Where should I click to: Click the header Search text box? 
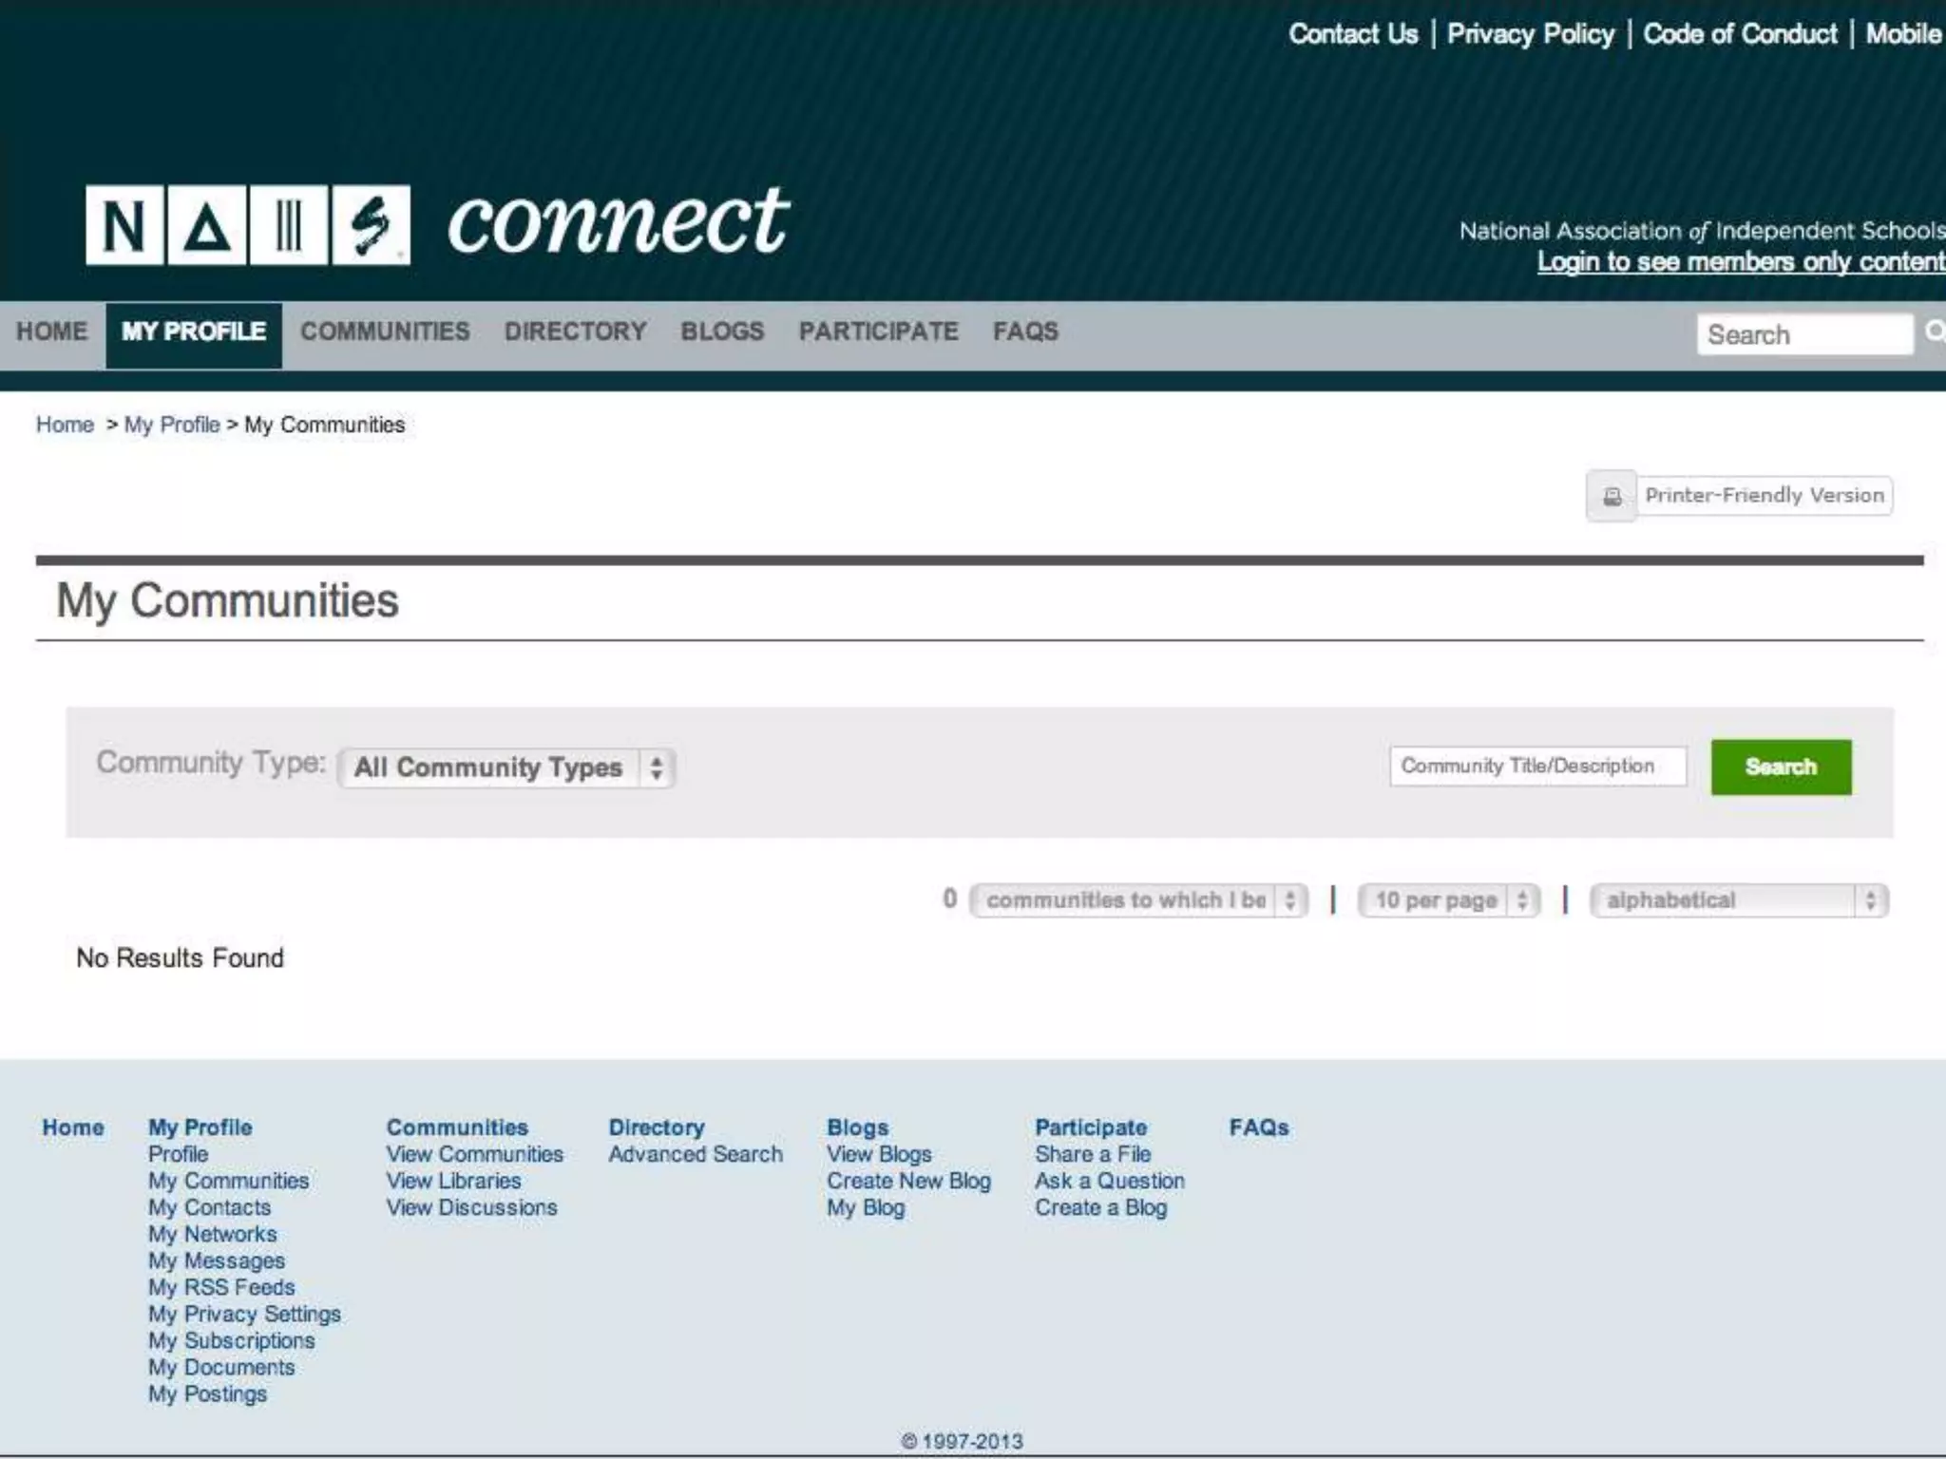(x=1803, y=334)
